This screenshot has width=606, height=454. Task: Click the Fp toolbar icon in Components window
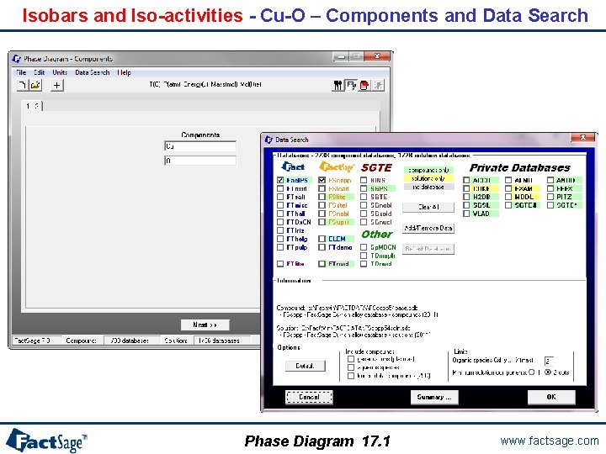coord(351,85)
